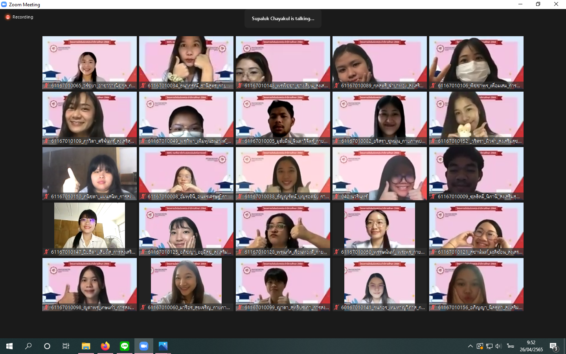The width and height of the screenshot is (566, 354).
Task: Open the LINE app in taskbar
Action: pyautogui.click(x=125, y=346)
